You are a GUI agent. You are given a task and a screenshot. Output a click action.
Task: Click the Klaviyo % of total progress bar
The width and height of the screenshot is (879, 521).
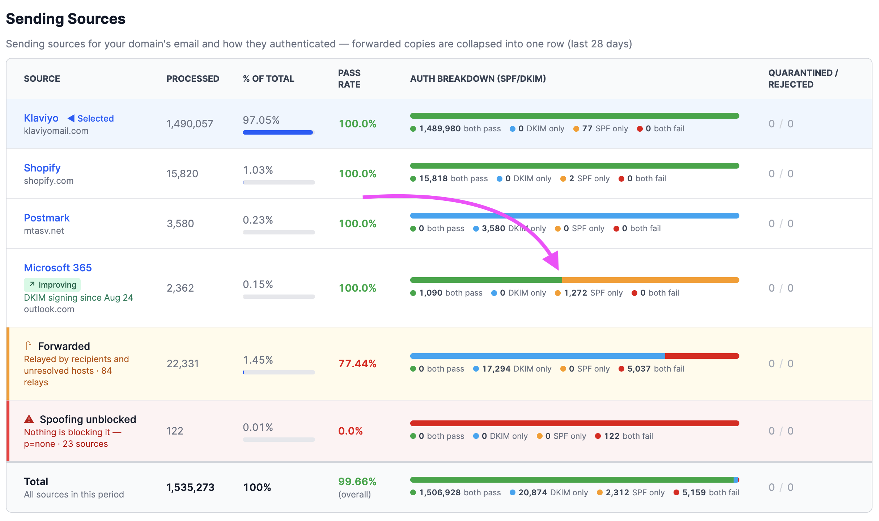[279, 132]
